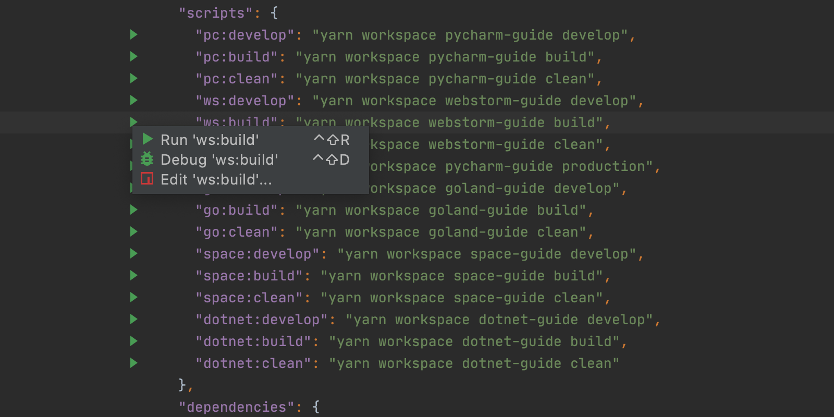Run the ws:develop script from gutter
834x417 pixels.
(133, 101)
